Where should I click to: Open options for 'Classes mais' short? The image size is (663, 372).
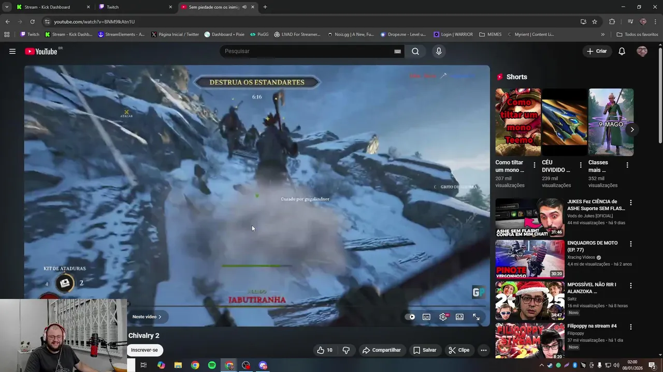coord(627,165)
